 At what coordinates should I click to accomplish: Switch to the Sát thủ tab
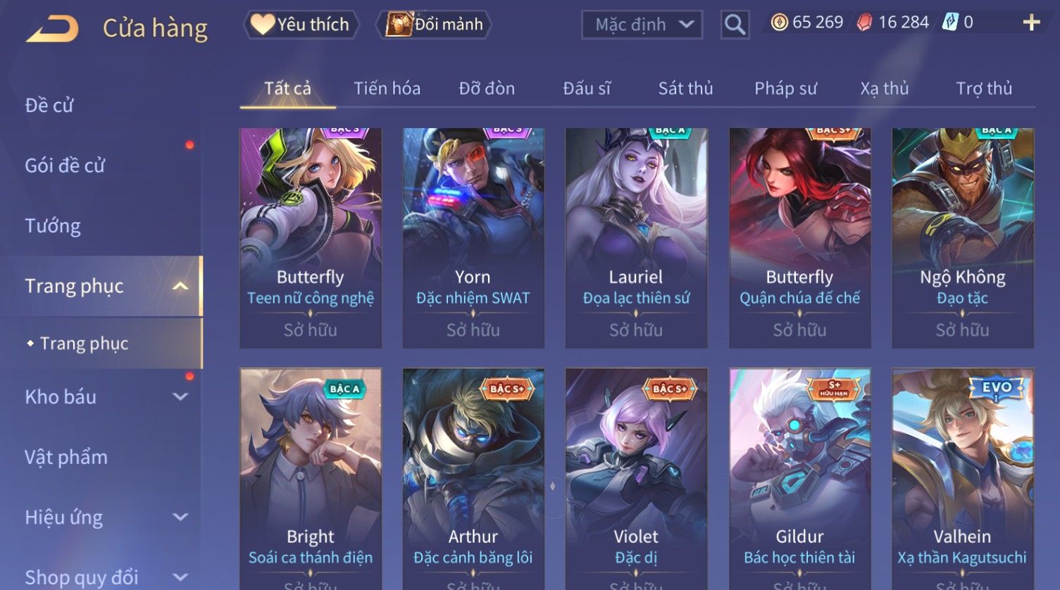[x=685, y=89]
